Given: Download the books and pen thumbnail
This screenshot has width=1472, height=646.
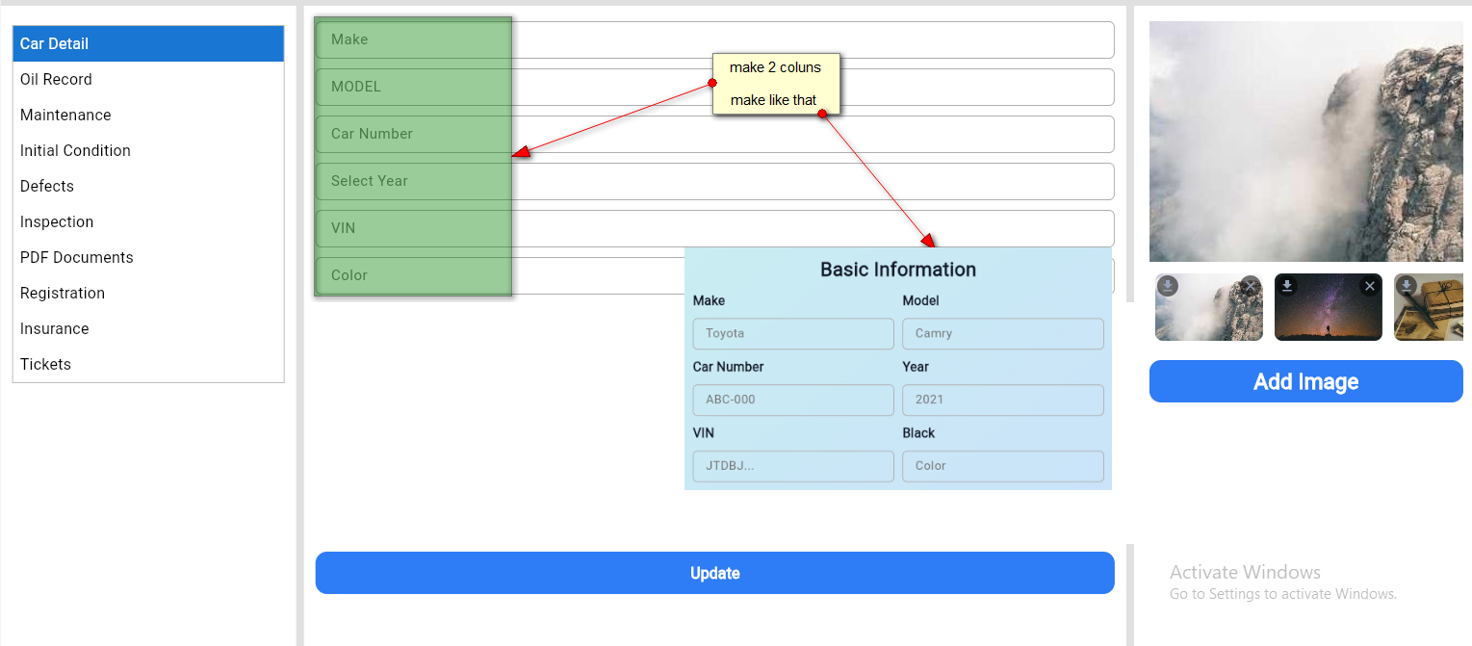Looking at the screenshot, I should point(1407,286).
